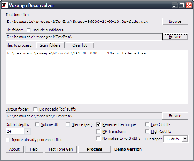This screenshot has height=161, width=194.
Task: Browse for the test tone file
Action: 175,22
